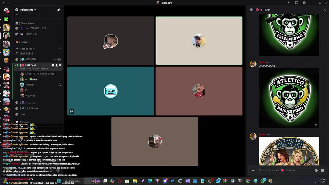Open the green Kick server icon
The image size is (329, 185).
point(6,19)
